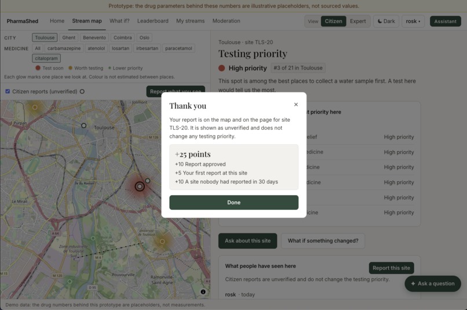Click the selected red site marker
The height and width of the screenshot is (310, 467).
click(x=140, y=187)
